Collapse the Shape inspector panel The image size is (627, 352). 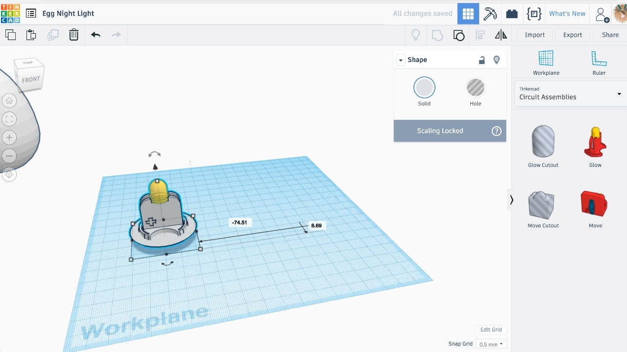(x=400, y=60)
